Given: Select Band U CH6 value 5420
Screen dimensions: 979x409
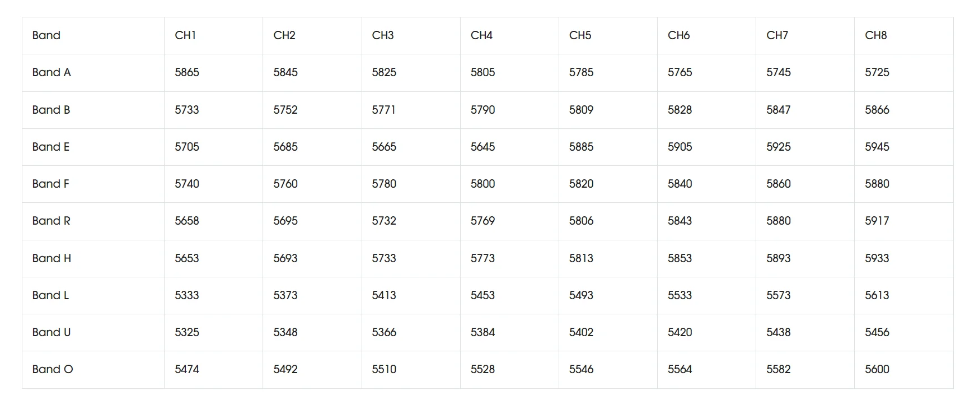Looking at the screenshot, I should tap(680, 332).
